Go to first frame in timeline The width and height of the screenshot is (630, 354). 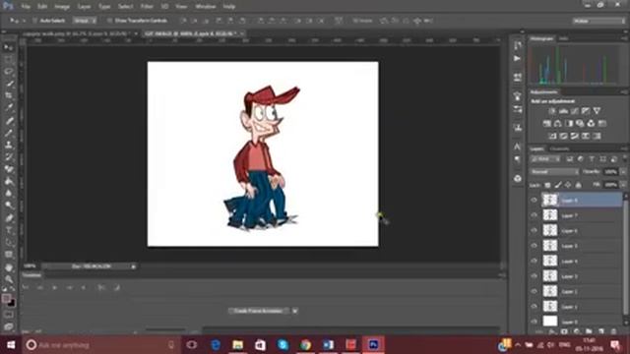pos(26,287)
